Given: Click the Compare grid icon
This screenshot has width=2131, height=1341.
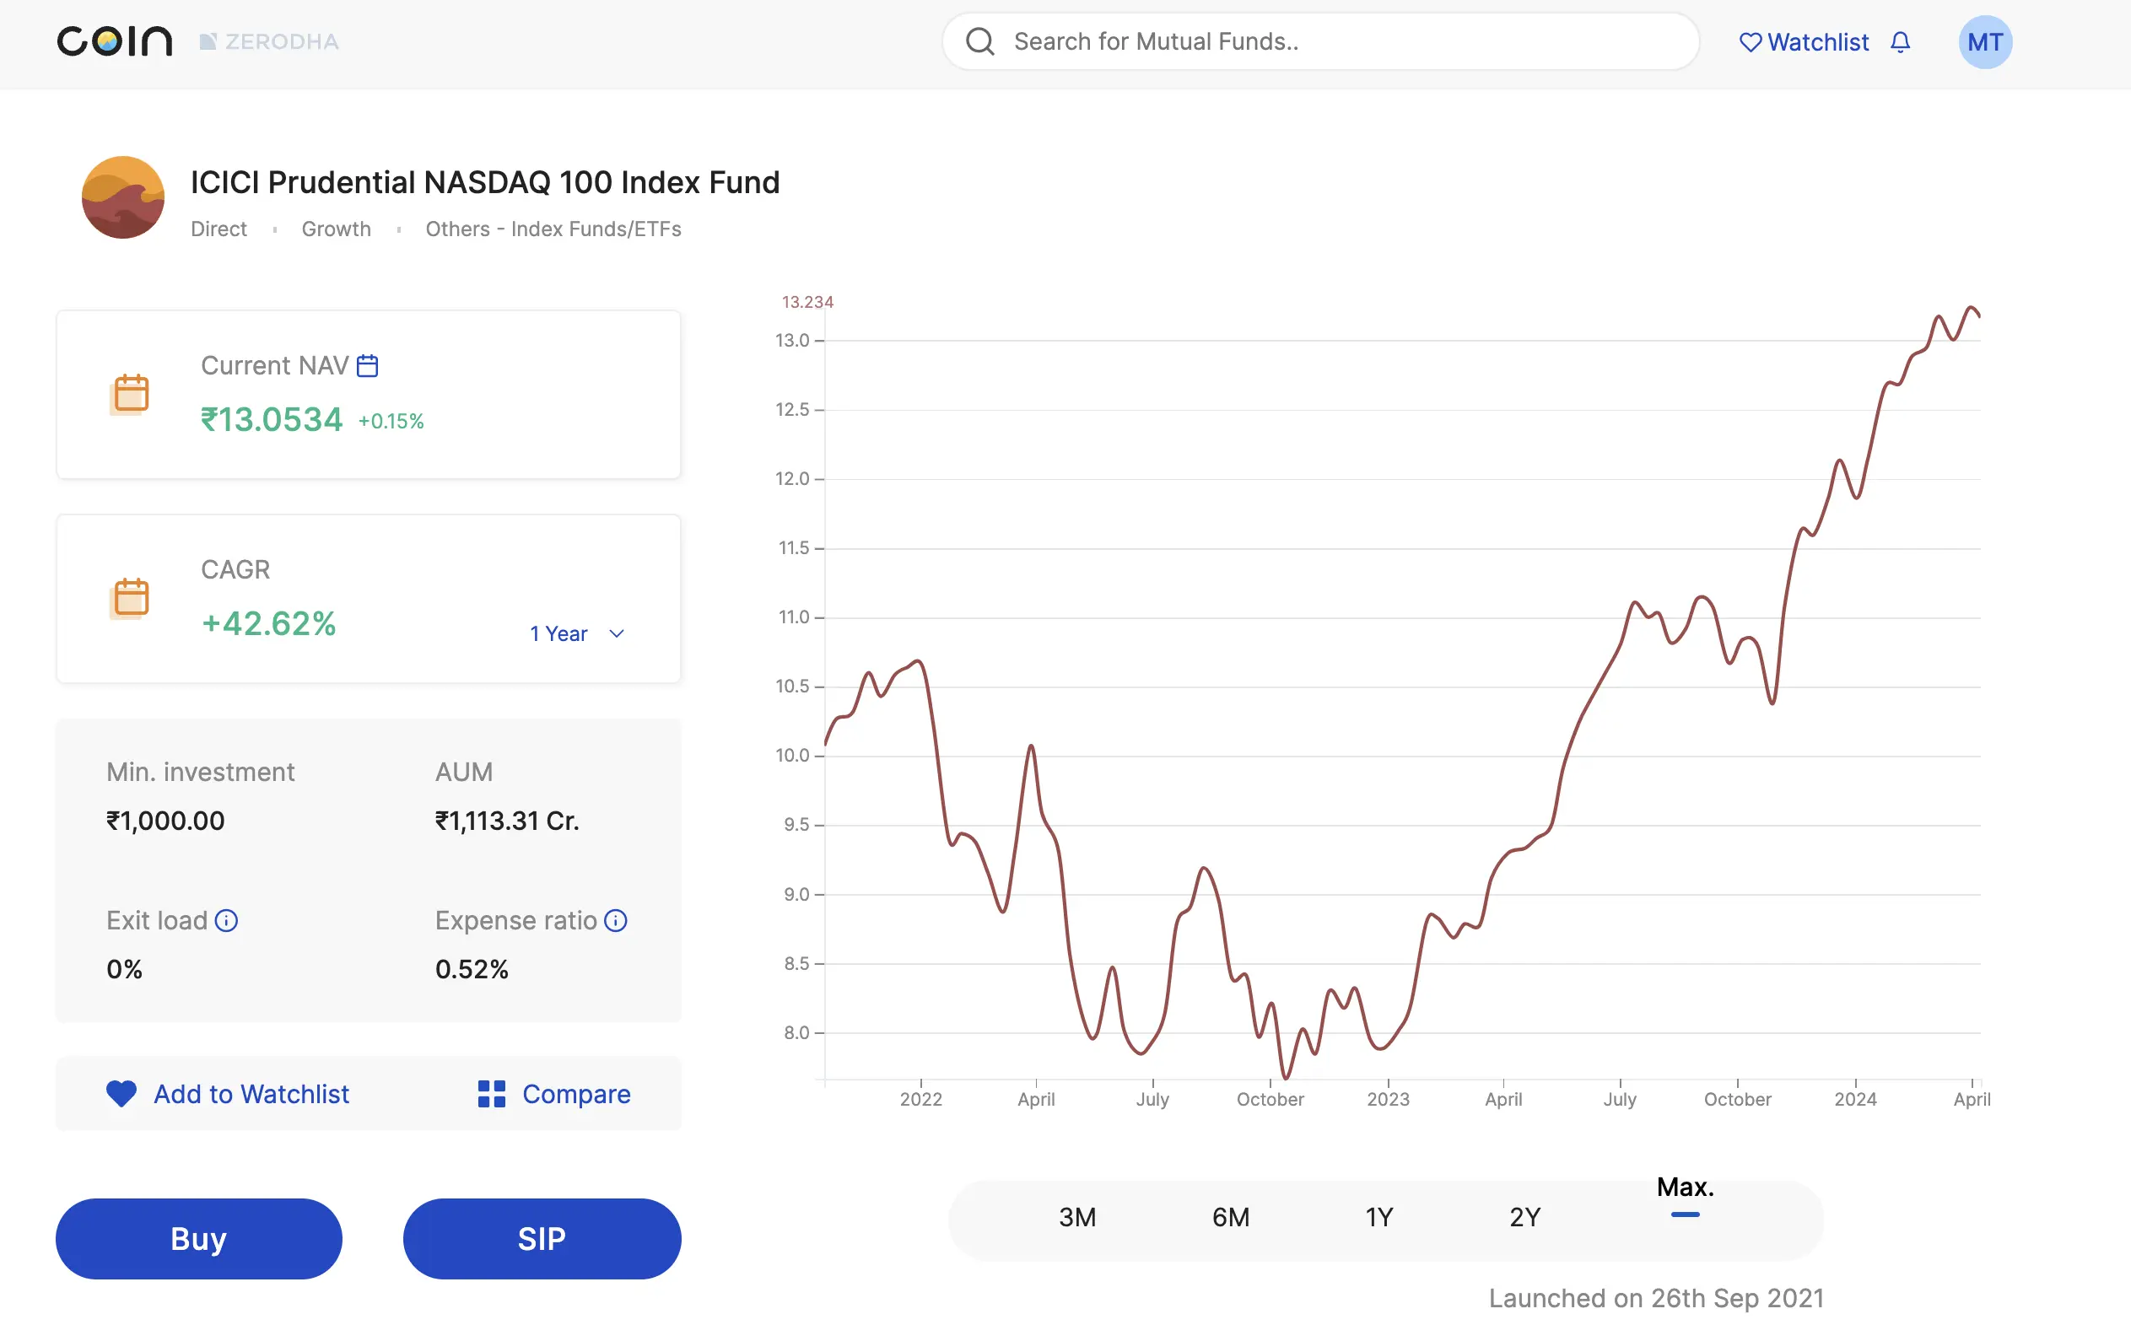Looking at the screenshot, I should point(491,1094).
